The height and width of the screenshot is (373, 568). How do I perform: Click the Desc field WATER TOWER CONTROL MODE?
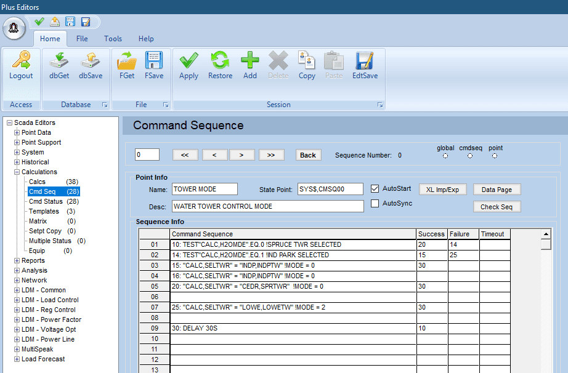pos(268,206)
